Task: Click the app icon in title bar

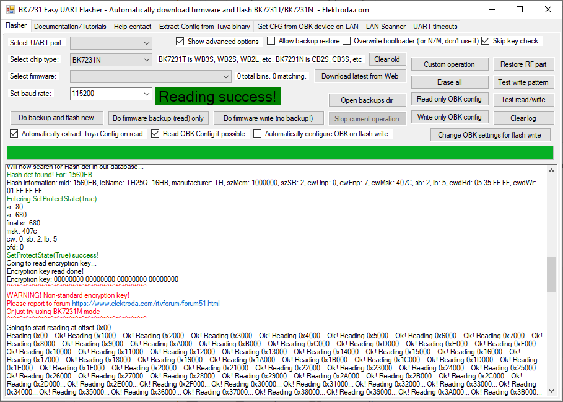Action: [x=11, y=9]
